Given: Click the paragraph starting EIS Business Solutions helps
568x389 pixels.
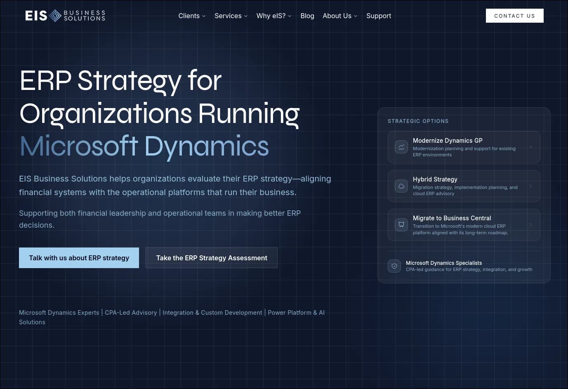Looking at the screenshot, I should pos(175,185).
